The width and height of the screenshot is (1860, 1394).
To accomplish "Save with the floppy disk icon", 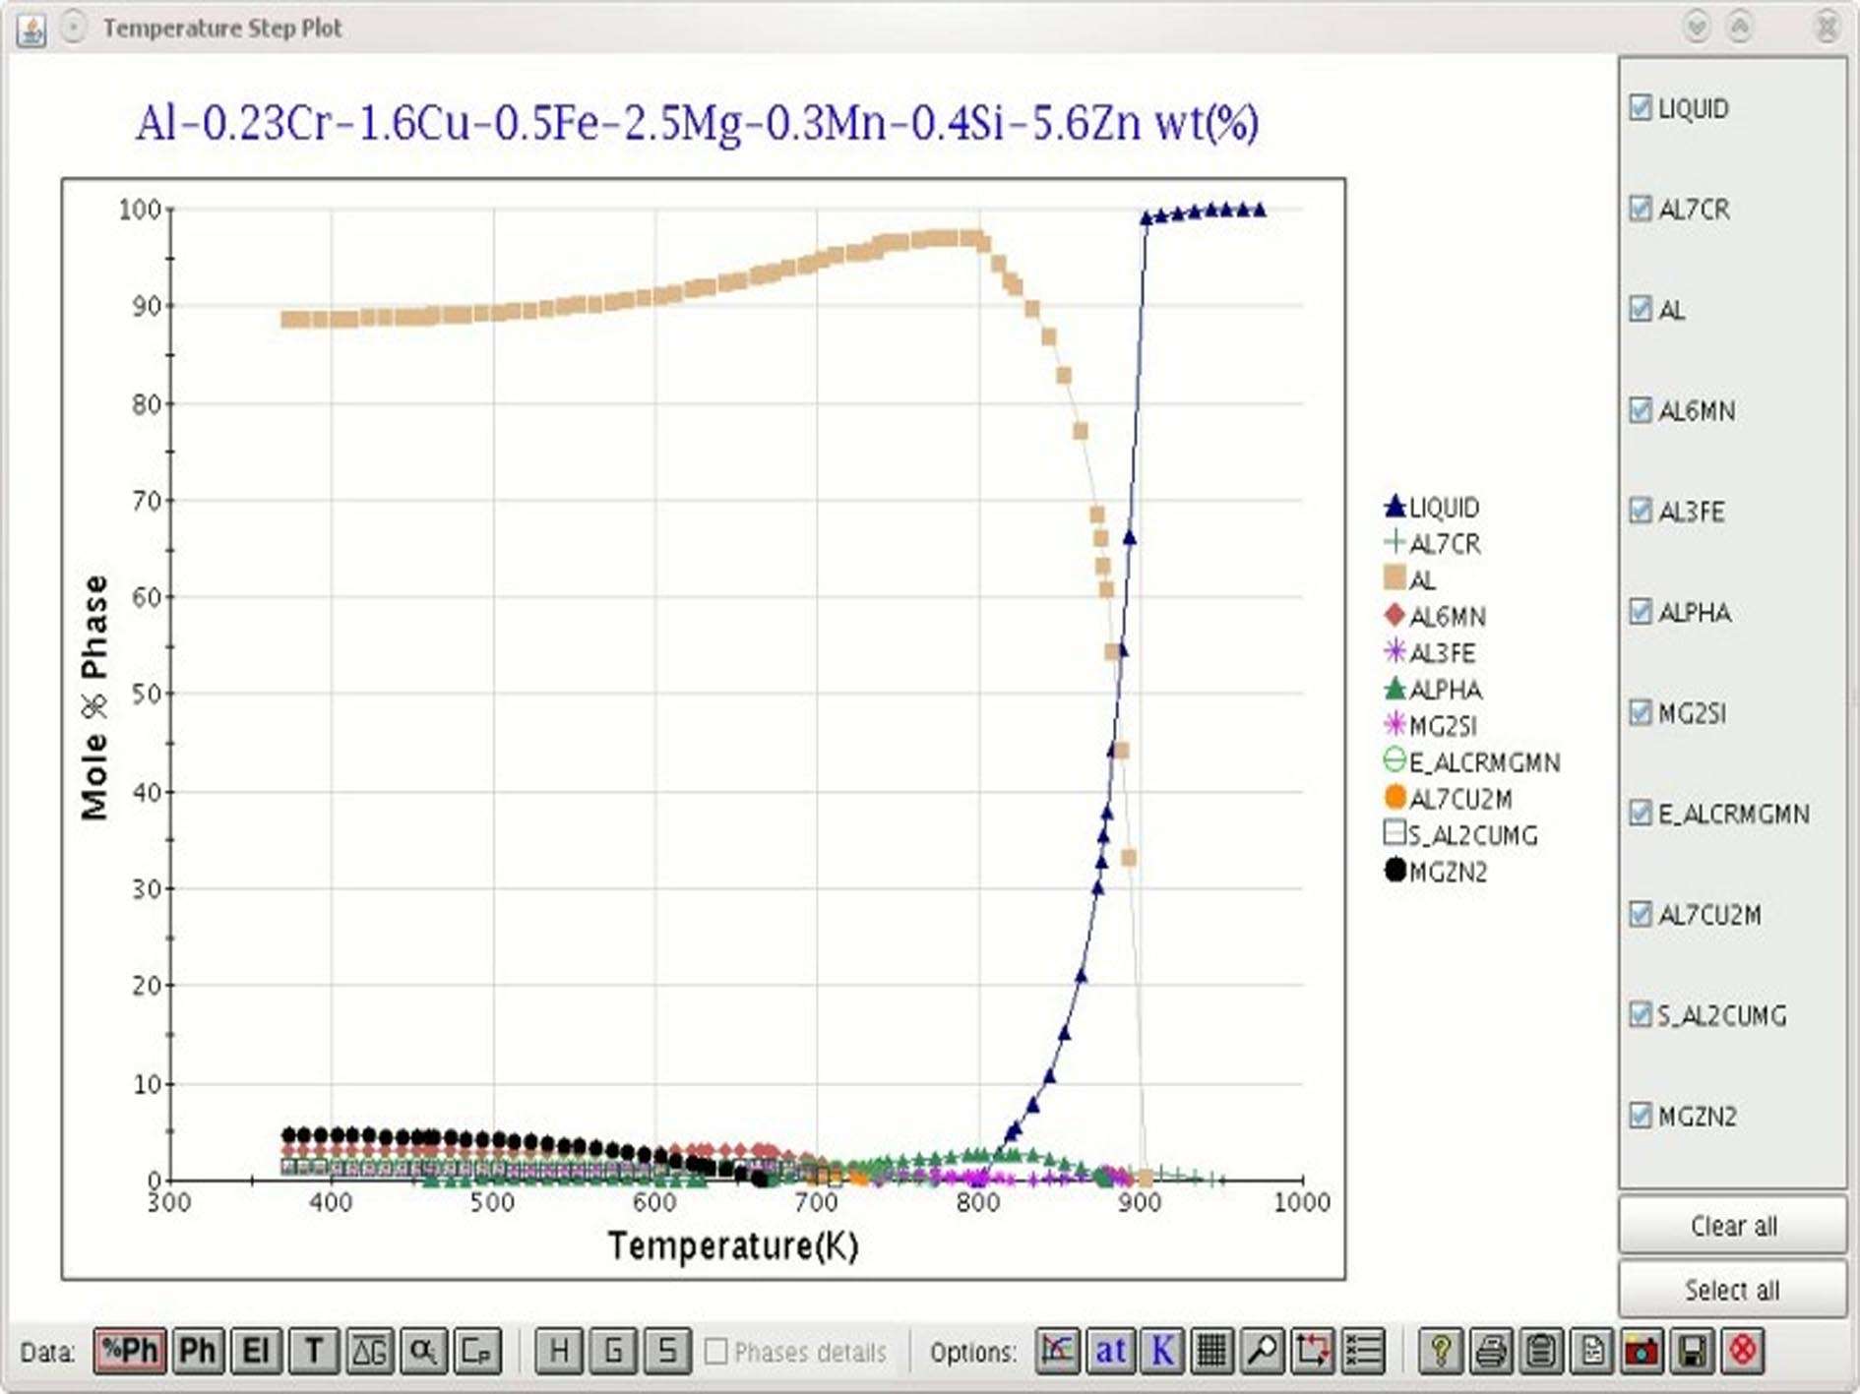I will [x=1692, y=1351].
